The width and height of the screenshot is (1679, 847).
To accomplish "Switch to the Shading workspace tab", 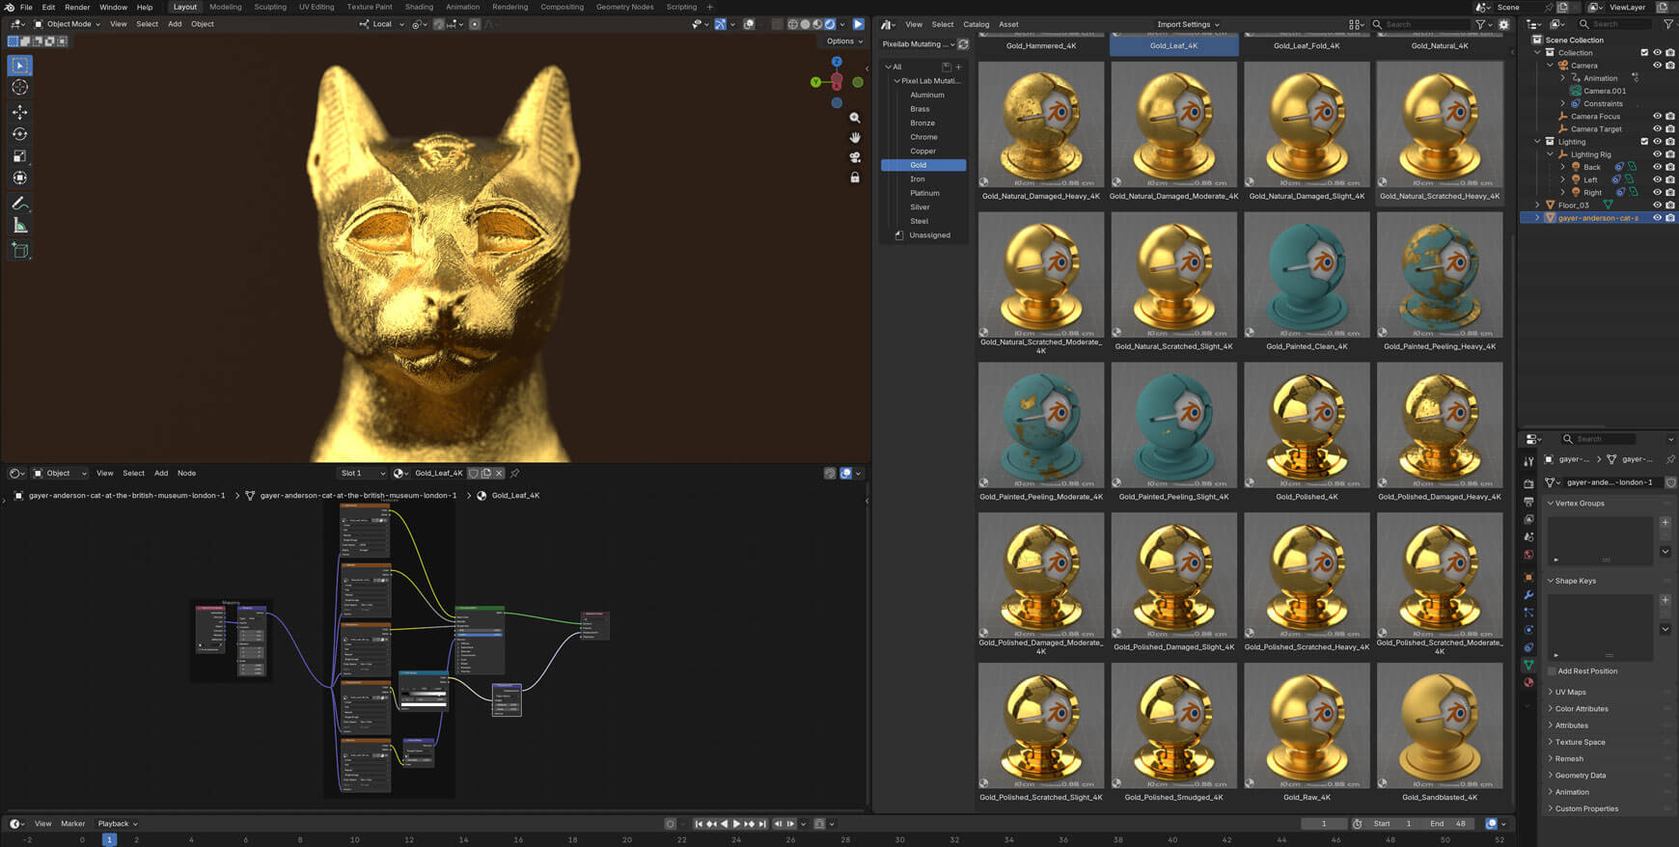I will 419,7.
